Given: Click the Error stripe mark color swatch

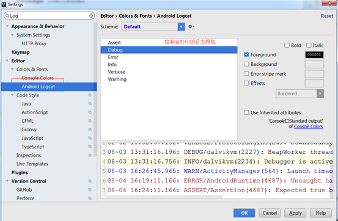Looking at the screenshot, I should click(x=314, y=74).
